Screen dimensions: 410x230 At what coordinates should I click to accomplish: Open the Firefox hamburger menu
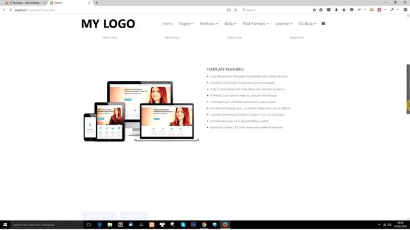(x=406, y=10)
